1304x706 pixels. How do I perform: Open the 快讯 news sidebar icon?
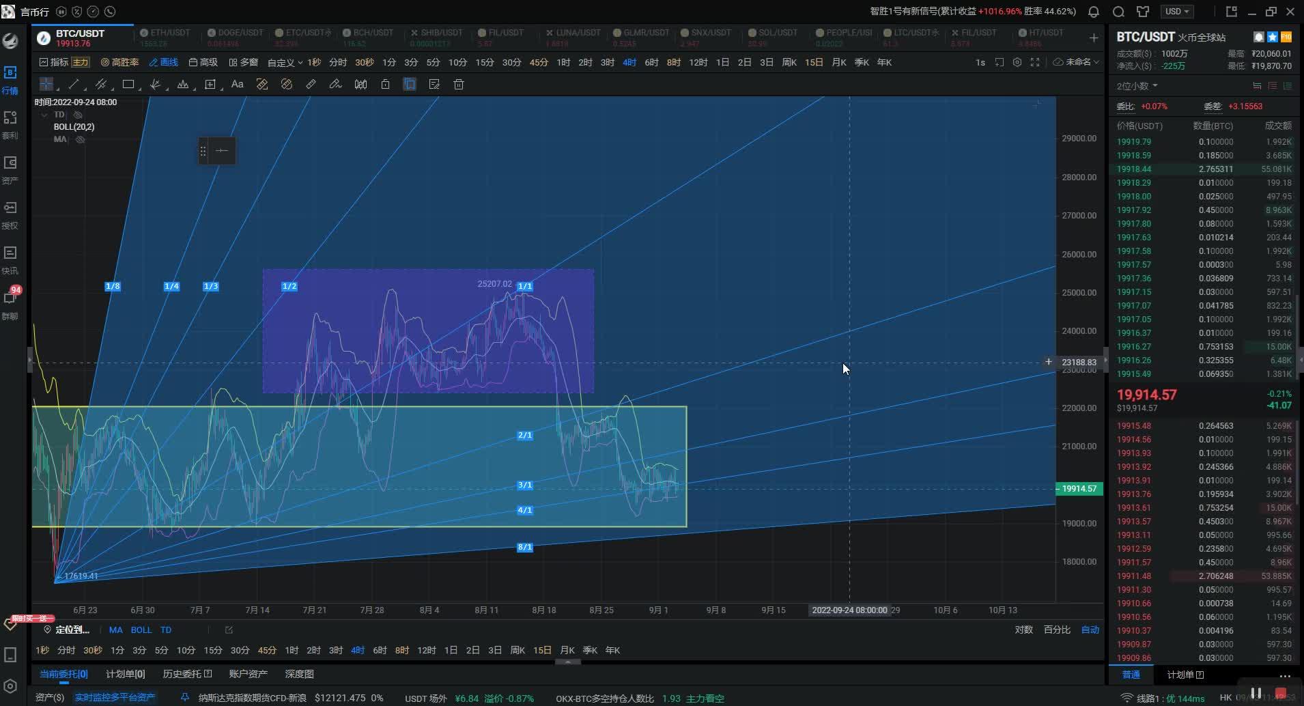point(10,259)
